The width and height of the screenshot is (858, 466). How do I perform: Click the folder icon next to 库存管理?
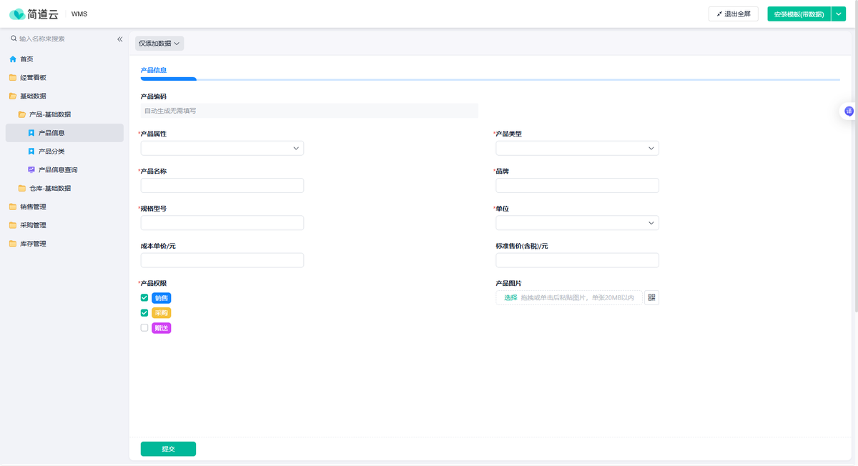point(13,244)
